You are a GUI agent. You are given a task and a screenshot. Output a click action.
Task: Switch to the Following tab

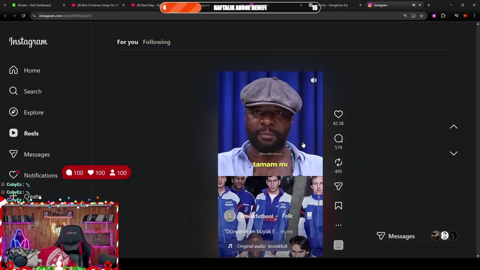[156, 42]
